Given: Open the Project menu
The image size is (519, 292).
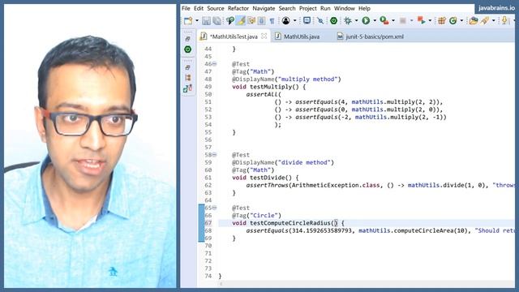Looking at the screenshot, I should tap(308, 8).
